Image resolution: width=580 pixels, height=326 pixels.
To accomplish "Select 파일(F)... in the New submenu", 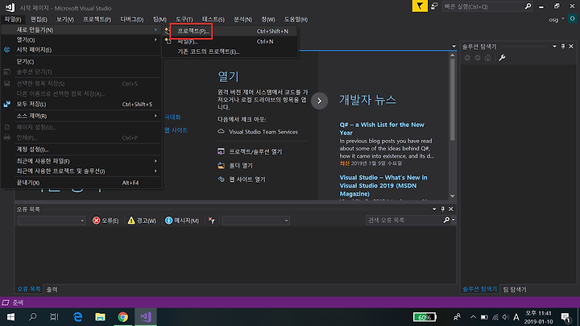I will pyautogui.click(x=230, y=41).
